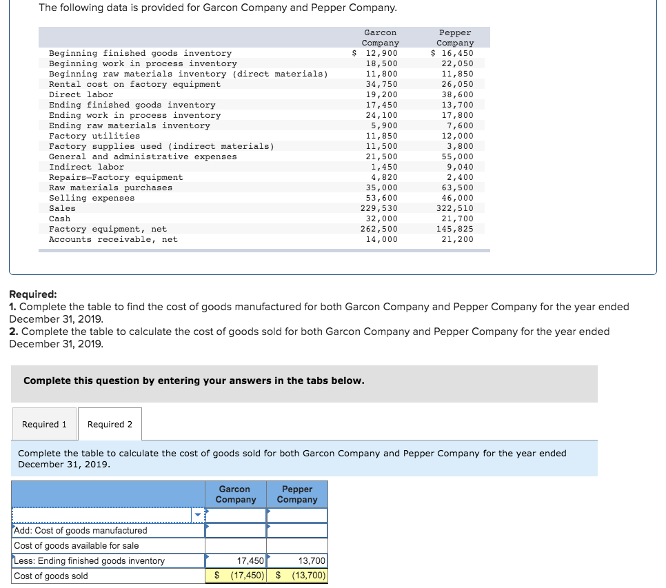Click Garcon 'Rental cost on factory equipment' value 34,750
This screenshot has height=588, width=666.
pyautogui.click(x=382, y=84)
